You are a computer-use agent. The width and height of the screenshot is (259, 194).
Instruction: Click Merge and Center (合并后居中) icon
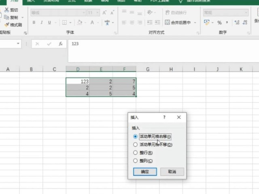tap(168, 23)
